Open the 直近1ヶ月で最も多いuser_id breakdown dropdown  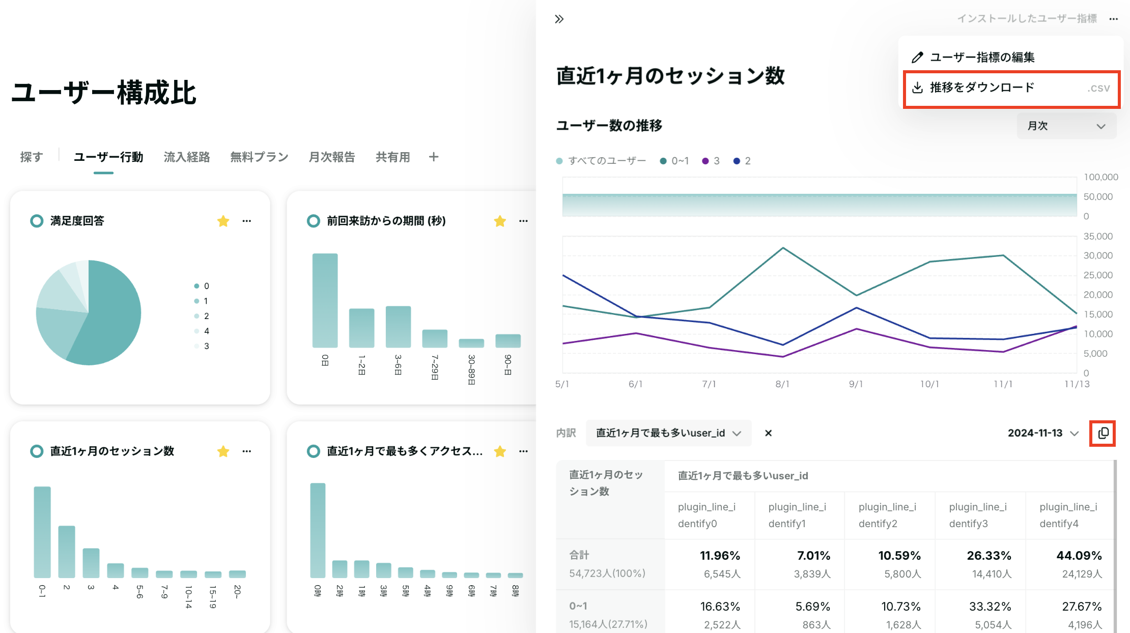click(668, 433)
